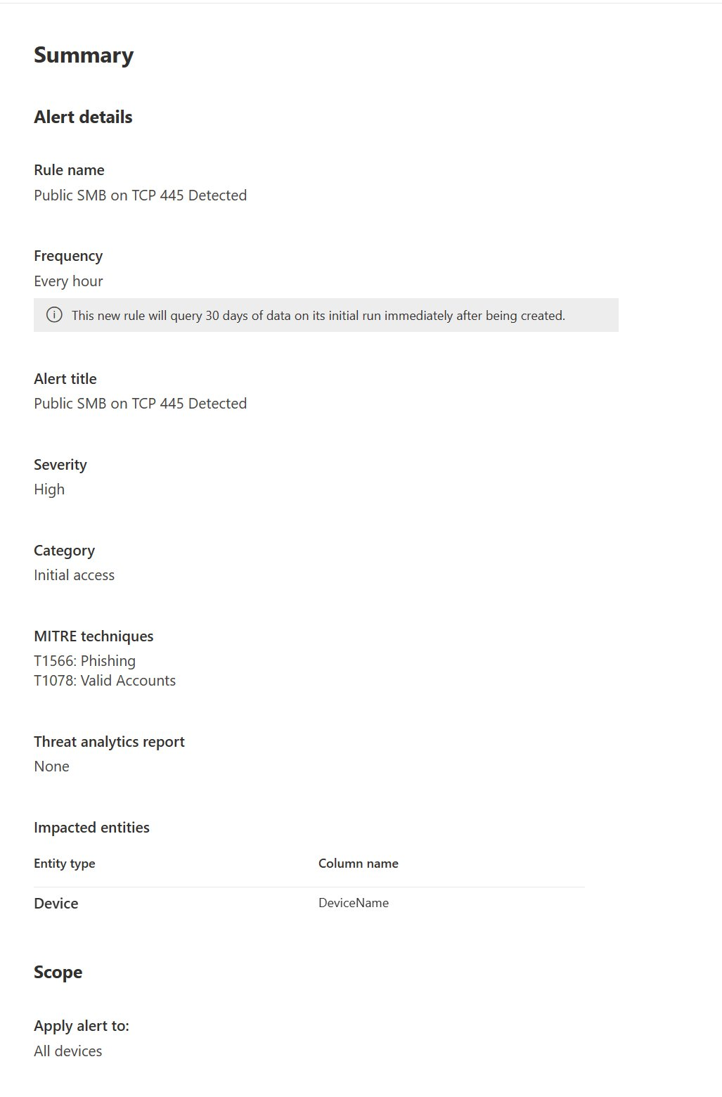Select the Summary page heading
Screen dimensions: 722x1097
[84, 56]
